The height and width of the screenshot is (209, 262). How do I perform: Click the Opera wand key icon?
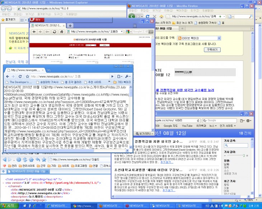pyautogui.click(x=47, y=31)
